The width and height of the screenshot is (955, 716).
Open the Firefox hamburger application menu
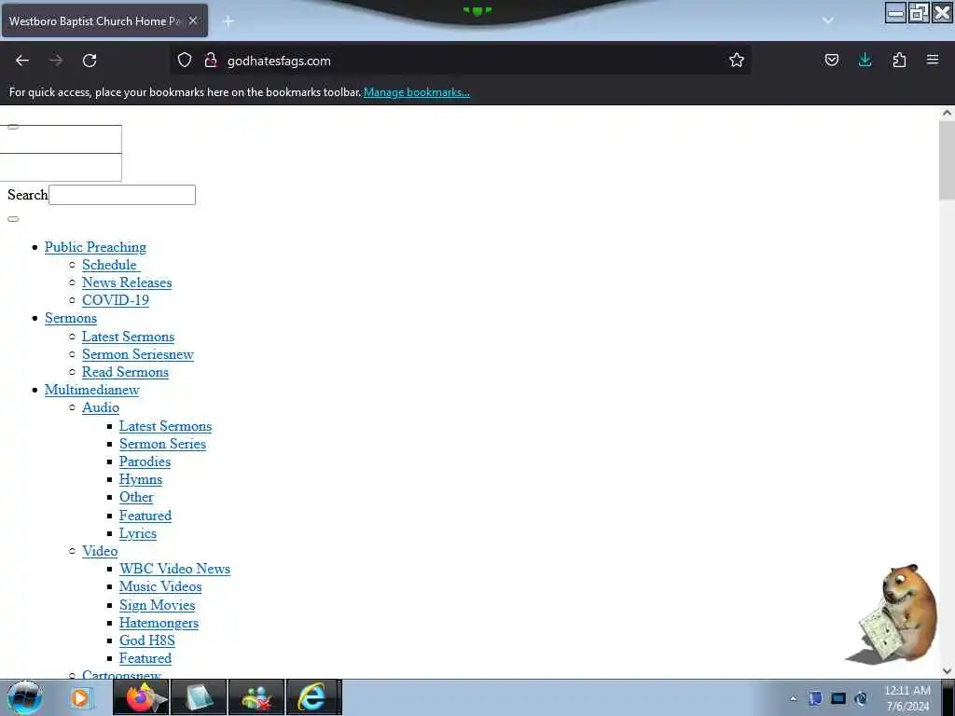(933, 60)
